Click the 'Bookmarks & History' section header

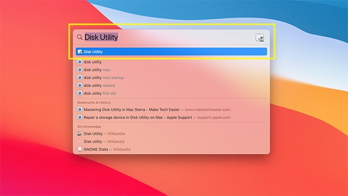[x=94, y=102]
